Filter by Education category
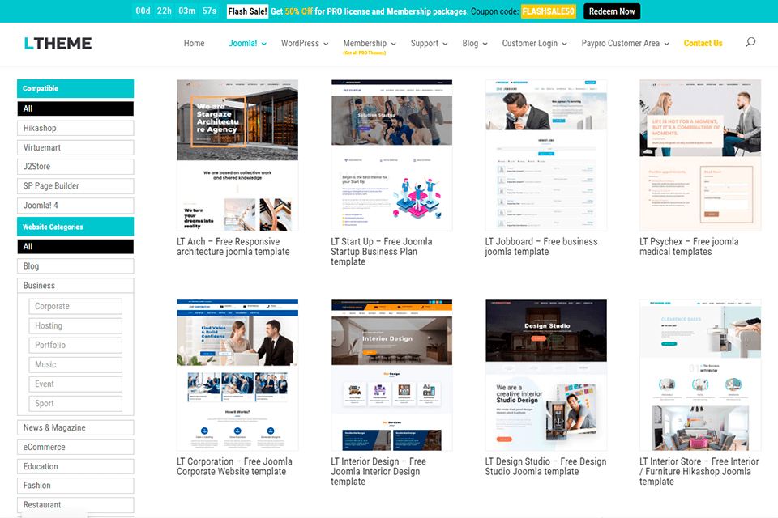Viewport: 778px width, 518px height. tap(75, 466)
